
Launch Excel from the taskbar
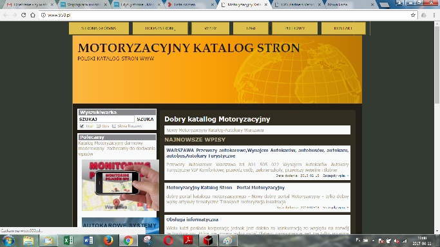click(x=68, y=241)
